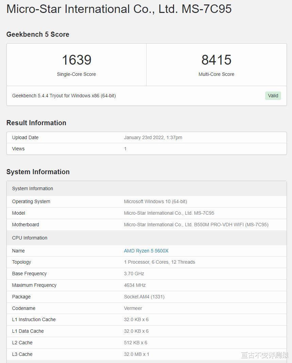Select the Maximum Frequency 4634 MHz row
The image size is (292, 363).
[135, 285]
